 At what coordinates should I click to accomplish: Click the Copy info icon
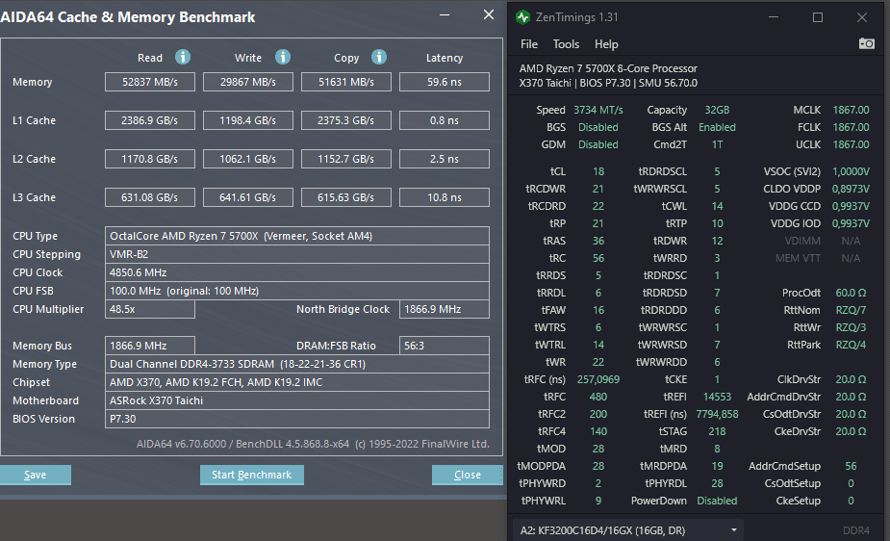[378, 57]
